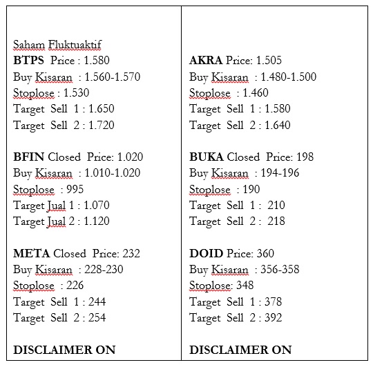
Task: Click the bold BUKA stock ticker
Action: click(207, 157)
